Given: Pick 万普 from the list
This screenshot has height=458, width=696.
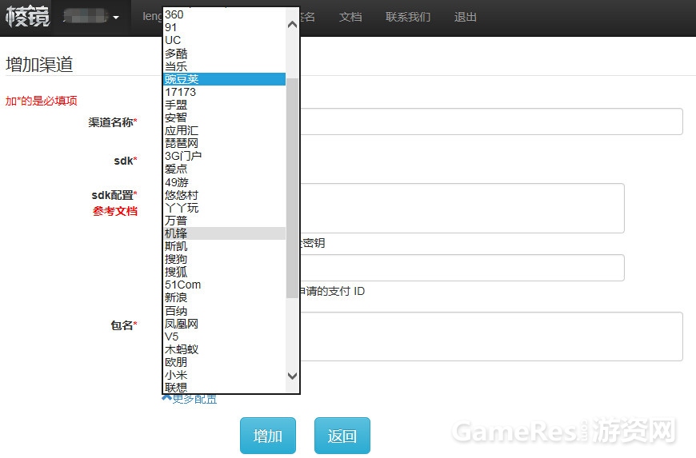Looking at the screenshot, I should click(x=225, y=221).
